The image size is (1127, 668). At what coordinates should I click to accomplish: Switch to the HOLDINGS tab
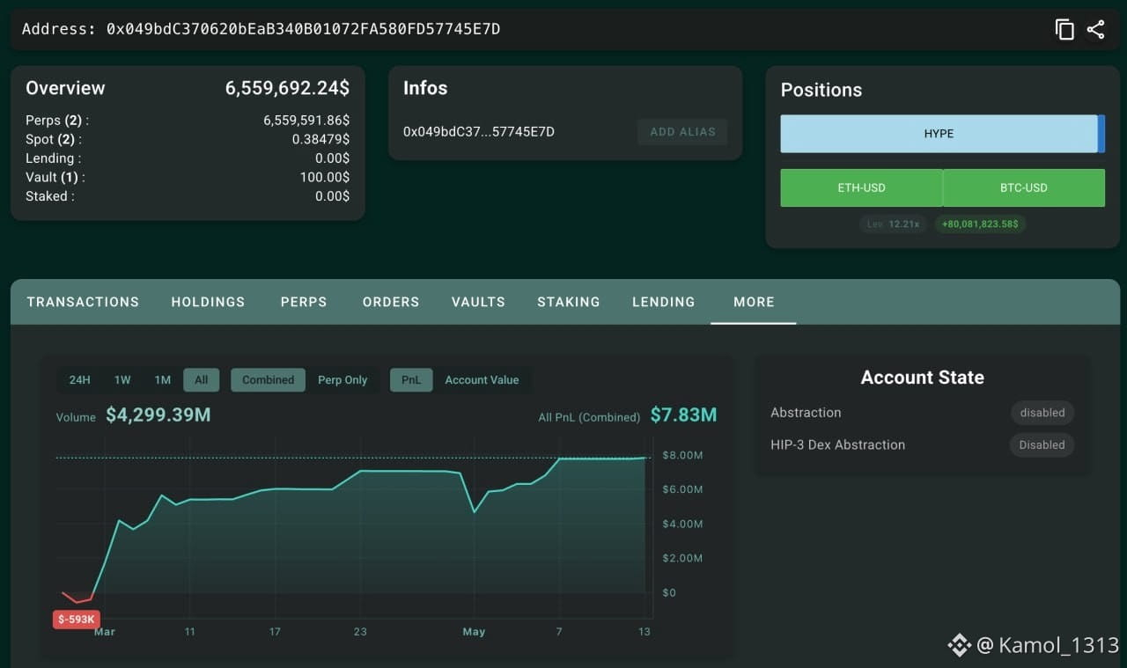click(208, 302)
